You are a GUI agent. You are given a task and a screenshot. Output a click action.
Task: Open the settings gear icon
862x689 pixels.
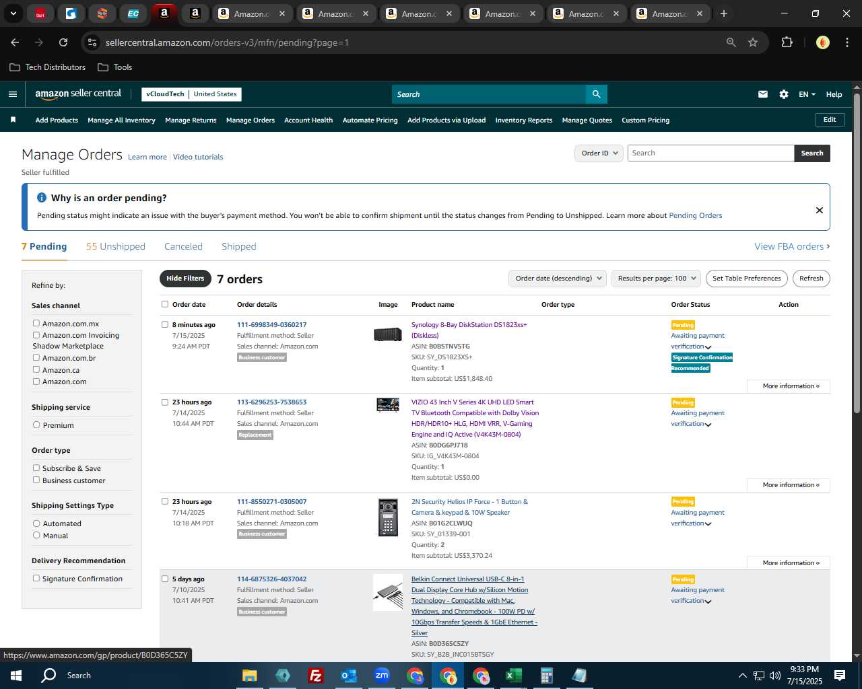coord(784,94)
